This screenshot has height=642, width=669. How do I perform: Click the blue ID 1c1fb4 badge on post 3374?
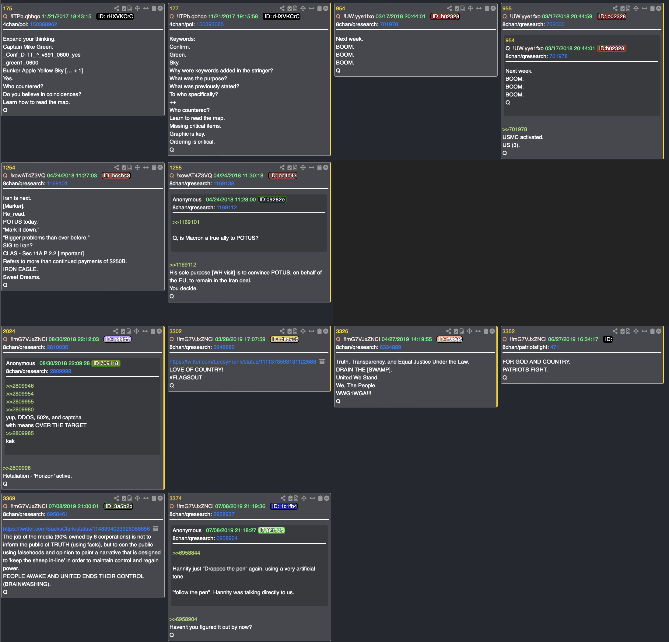pyautogui.click(x=284, y=507)
